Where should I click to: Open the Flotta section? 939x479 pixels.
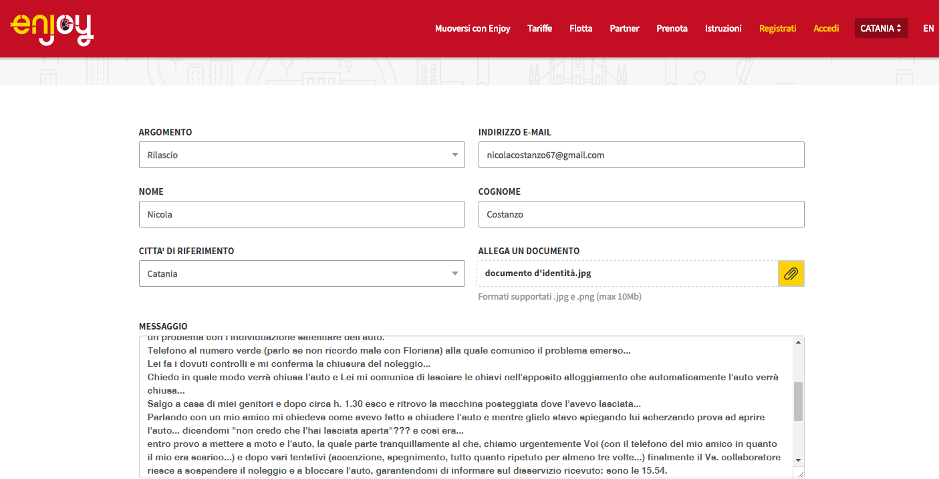(x=581, y=29)
